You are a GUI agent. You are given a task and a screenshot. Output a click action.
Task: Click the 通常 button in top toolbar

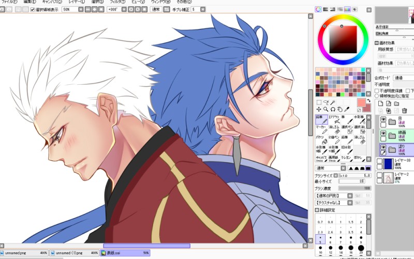(156, 9)
